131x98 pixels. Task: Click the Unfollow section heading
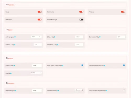tap(11, 84)
